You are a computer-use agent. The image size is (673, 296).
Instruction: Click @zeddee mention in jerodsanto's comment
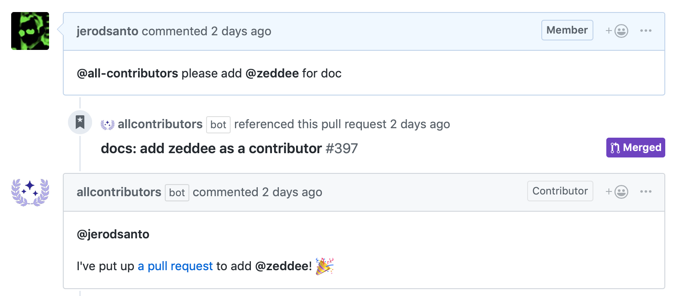272,74
